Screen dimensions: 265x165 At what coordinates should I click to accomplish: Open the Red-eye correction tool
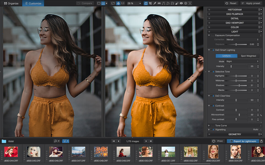[181, 3]
